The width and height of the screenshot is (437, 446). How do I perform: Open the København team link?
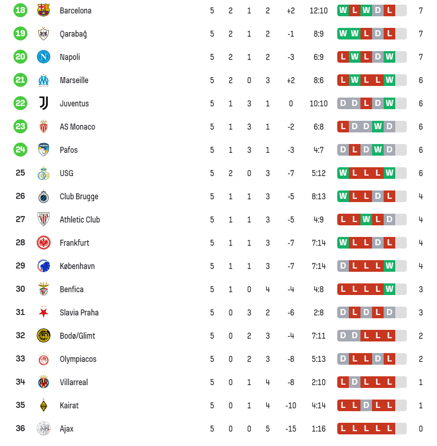click(77, 266)
